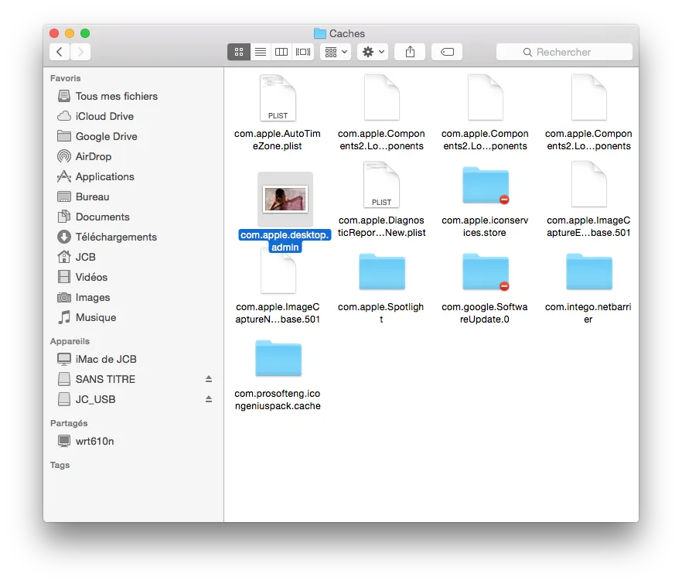Switch to list view mode
The height and width of the screenshot is (584, 682).
(260, 53)
